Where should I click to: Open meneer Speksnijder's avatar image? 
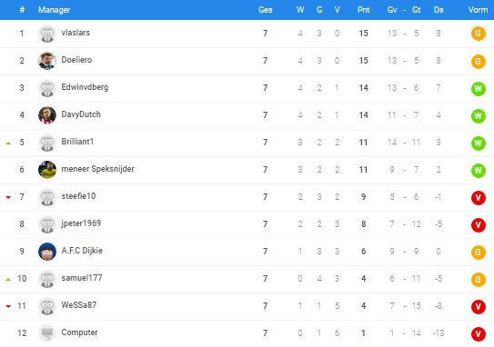tap(47, 170)
